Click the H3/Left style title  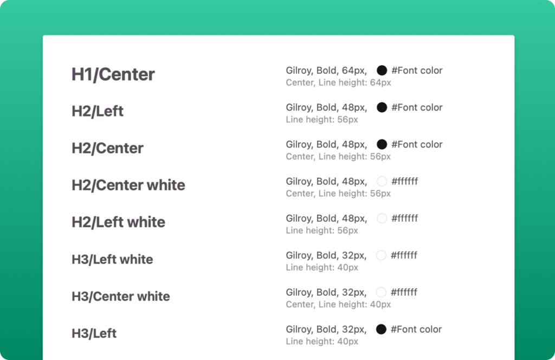[94, 333]
